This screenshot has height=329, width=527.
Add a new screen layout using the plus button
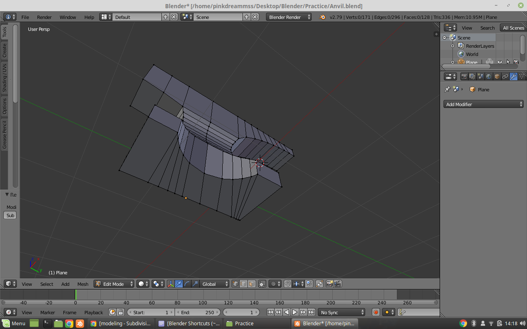tap(166, 17)
